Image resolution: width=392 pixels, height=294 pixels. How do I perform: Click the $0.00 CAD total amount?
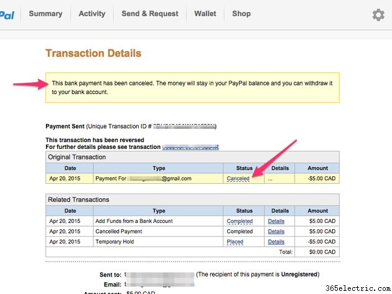pos(322,252)
